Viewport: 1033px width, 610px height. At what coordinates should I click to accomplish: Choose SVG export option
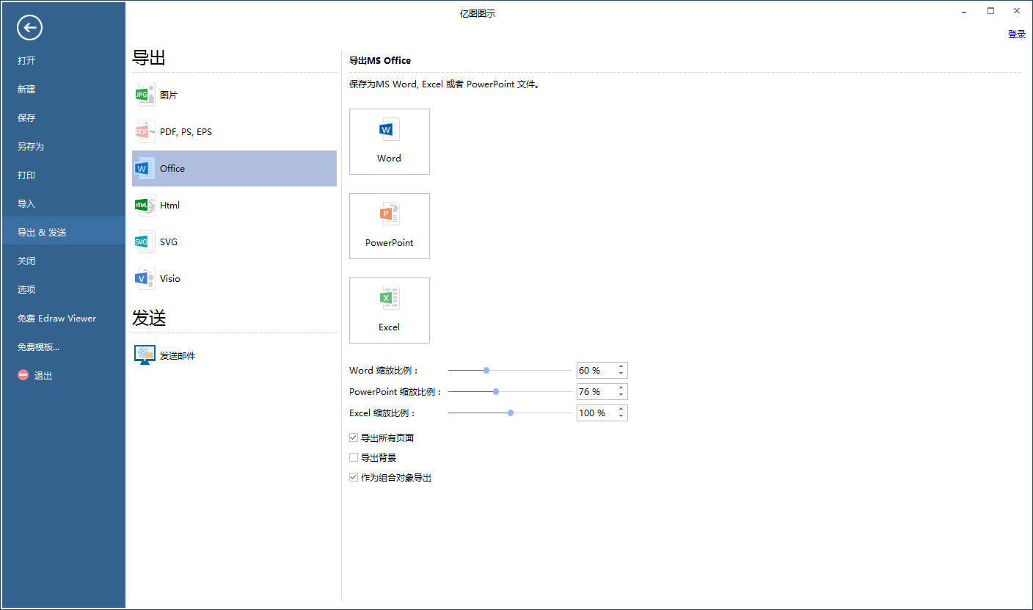click(x=234, y=242)
